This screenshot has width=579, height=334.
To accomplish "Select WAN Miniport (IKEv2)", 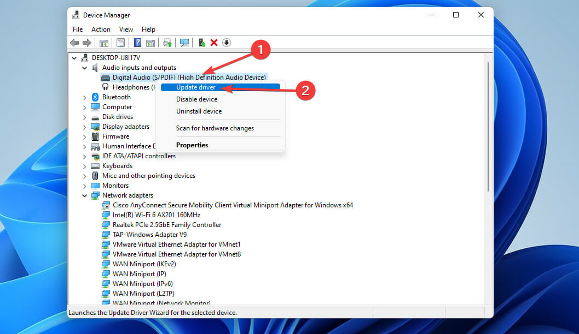I will coord(144,264).
